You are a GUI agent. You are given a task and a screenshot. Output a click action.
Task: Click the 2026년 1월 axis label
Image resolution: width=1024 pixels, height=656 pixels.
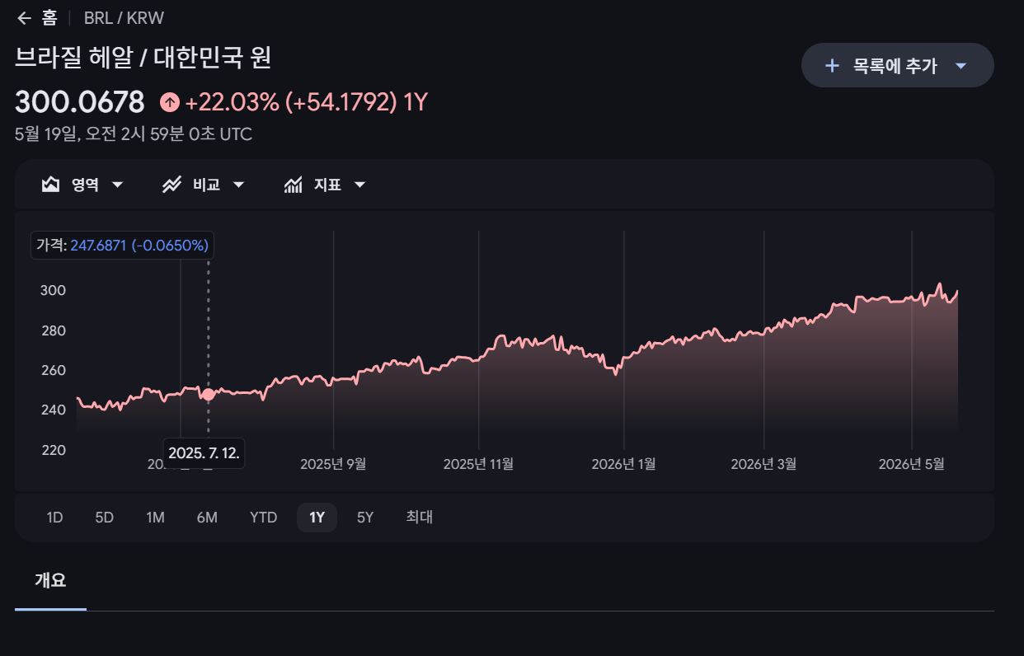(x=624, y=463)
